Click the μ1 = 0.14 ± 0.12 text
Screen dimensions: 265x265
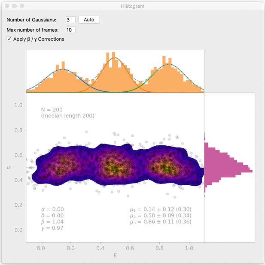click(x=161, y=209)
